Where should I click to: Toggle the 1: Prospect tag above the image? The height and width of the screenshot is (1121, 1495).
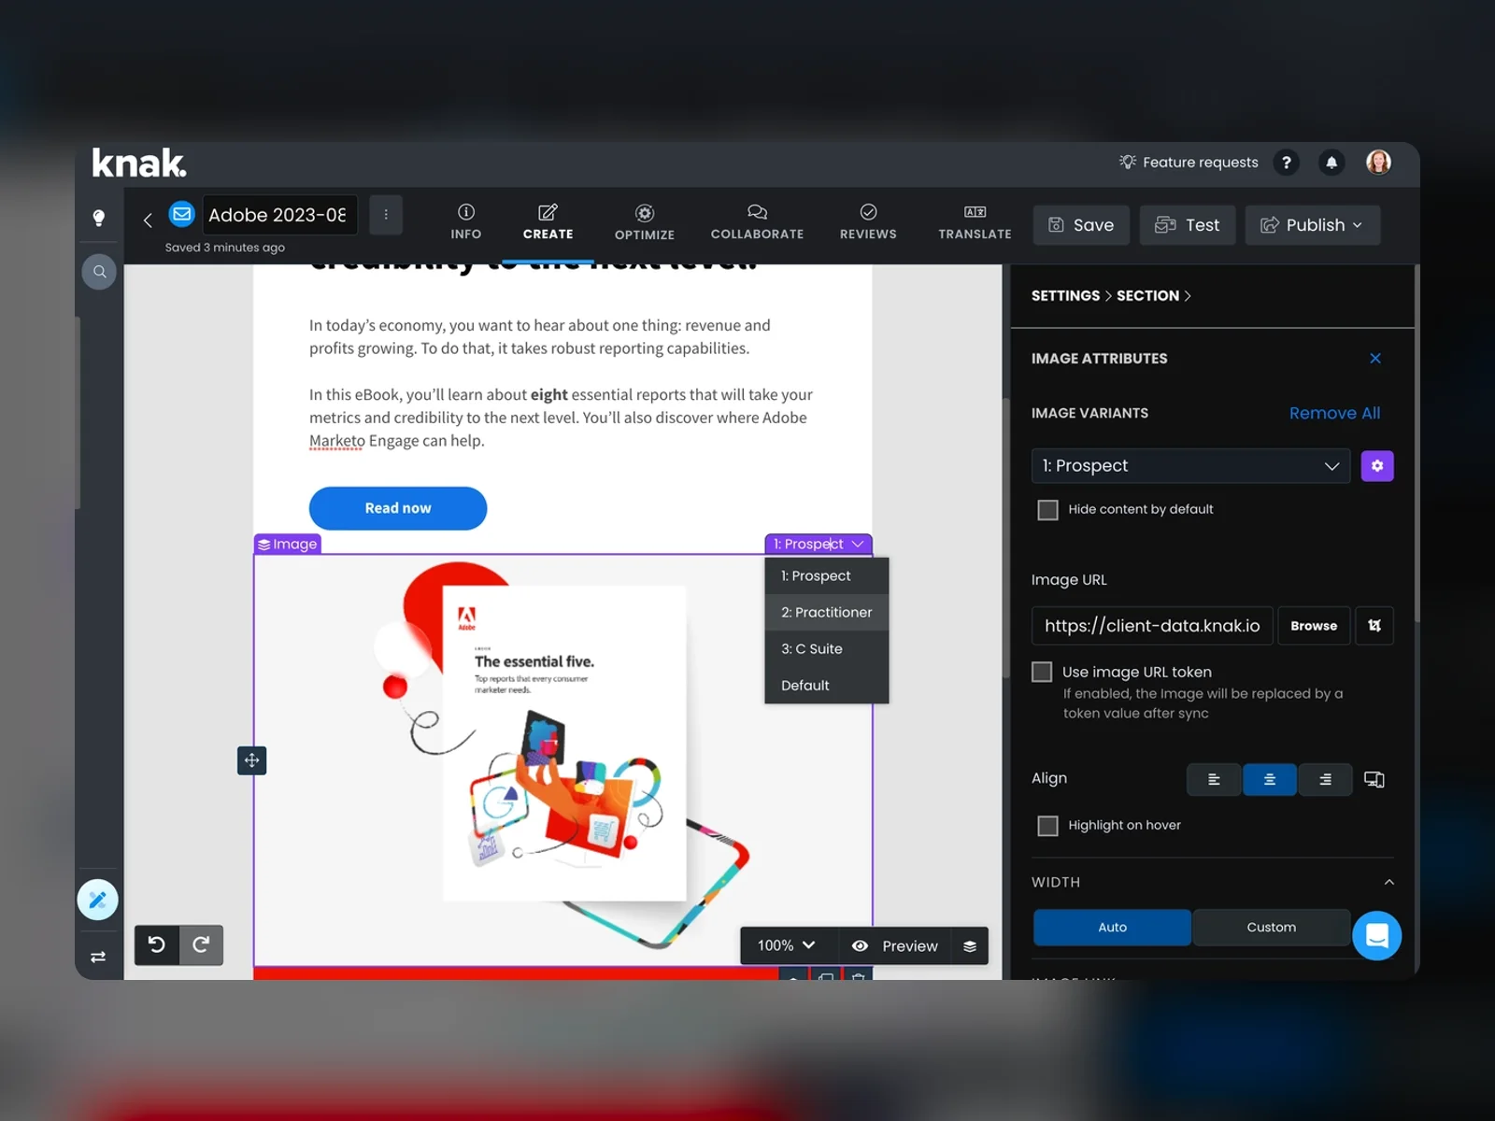(x=819, y=544)
